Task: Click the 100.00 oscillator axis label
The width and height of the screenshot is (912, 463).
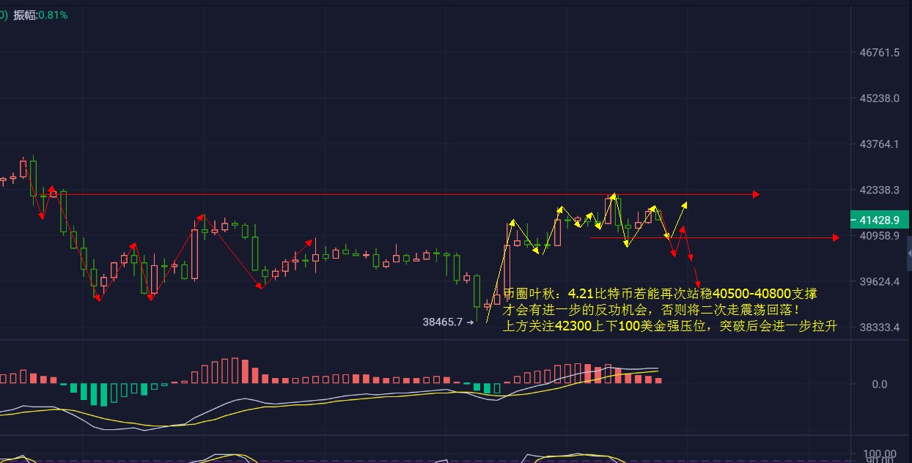Action: 880,454
